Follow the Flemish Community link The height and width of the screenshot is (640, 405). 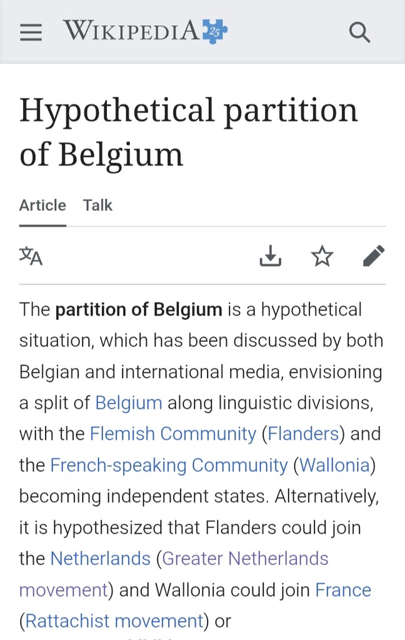[x=173, y=434]
